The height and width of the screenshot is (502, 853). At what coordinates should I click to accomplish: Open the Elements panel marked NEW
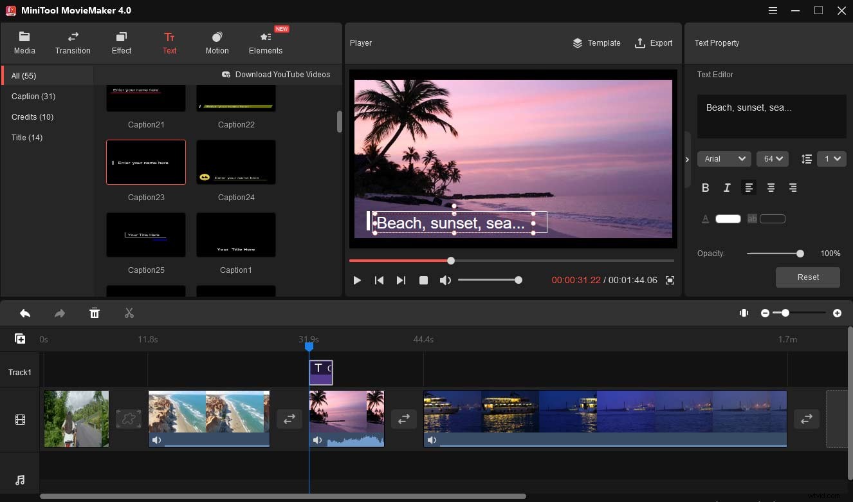point(265,42)
